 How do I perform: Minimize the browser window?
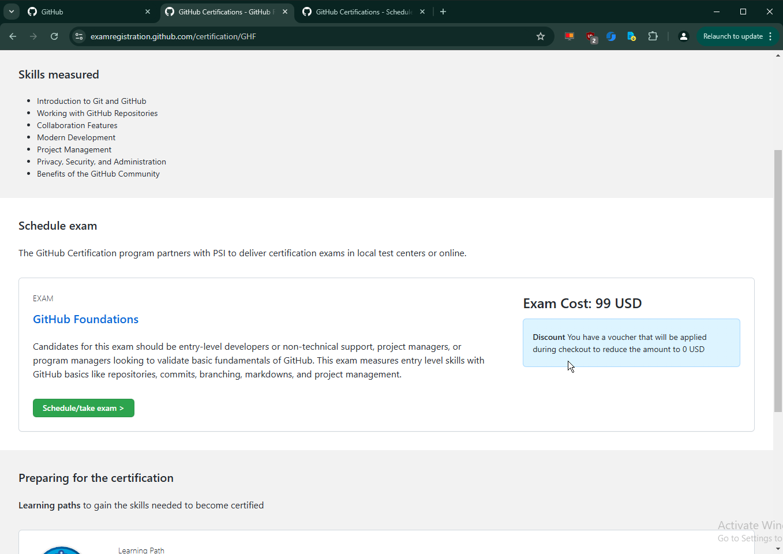(x=717, y=12)
